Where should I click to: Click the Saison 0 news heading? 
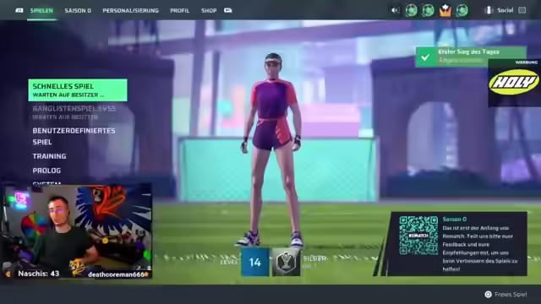click(455, 220)
